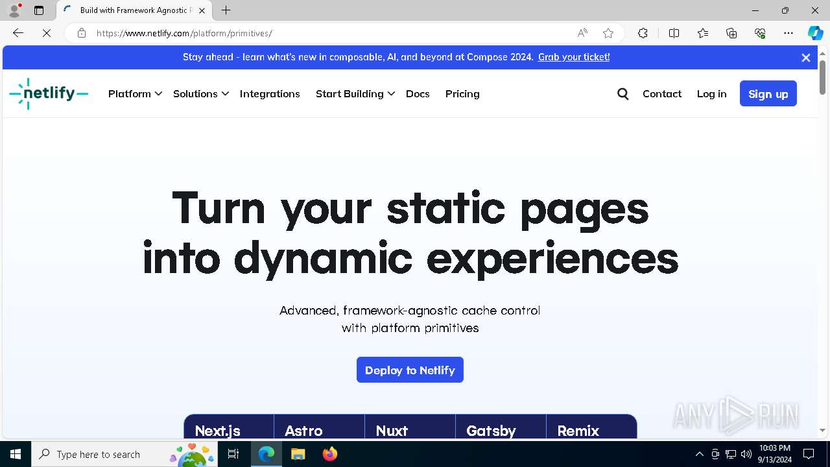This screenshot has width=830, height=467.
Task: Click the taskbar search box
Action: 124,454
